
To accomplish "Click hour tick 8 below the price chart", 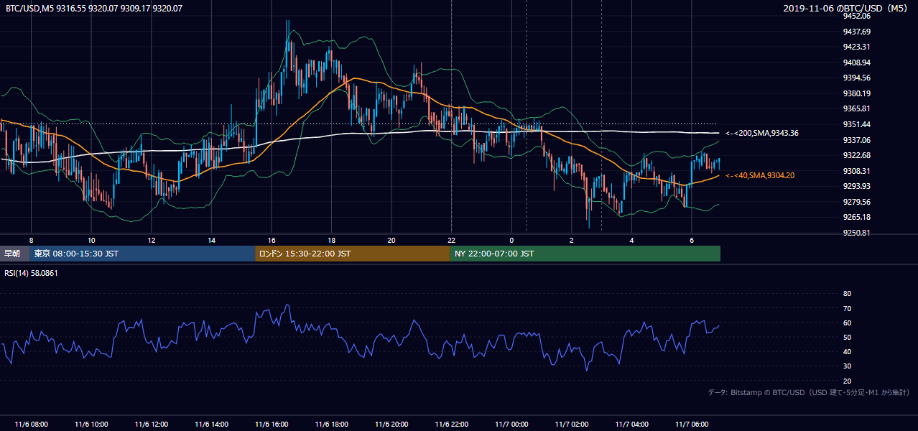I will 31,240.
